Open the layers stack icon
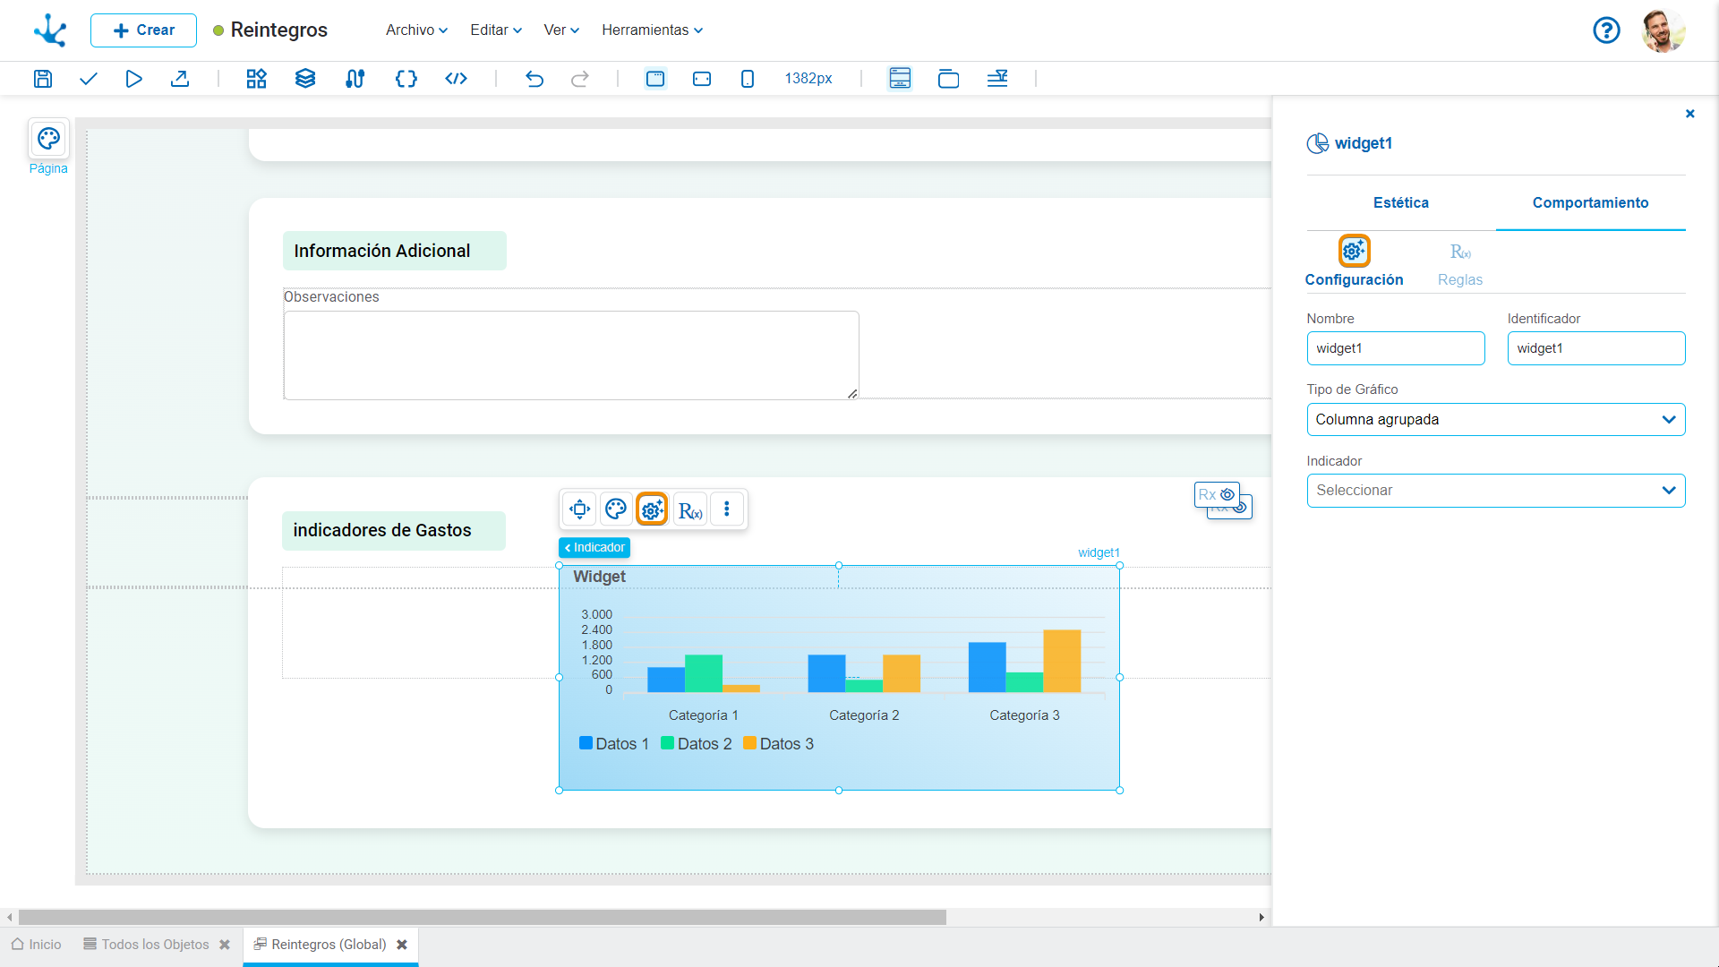1719x967 pixels. 305,79
